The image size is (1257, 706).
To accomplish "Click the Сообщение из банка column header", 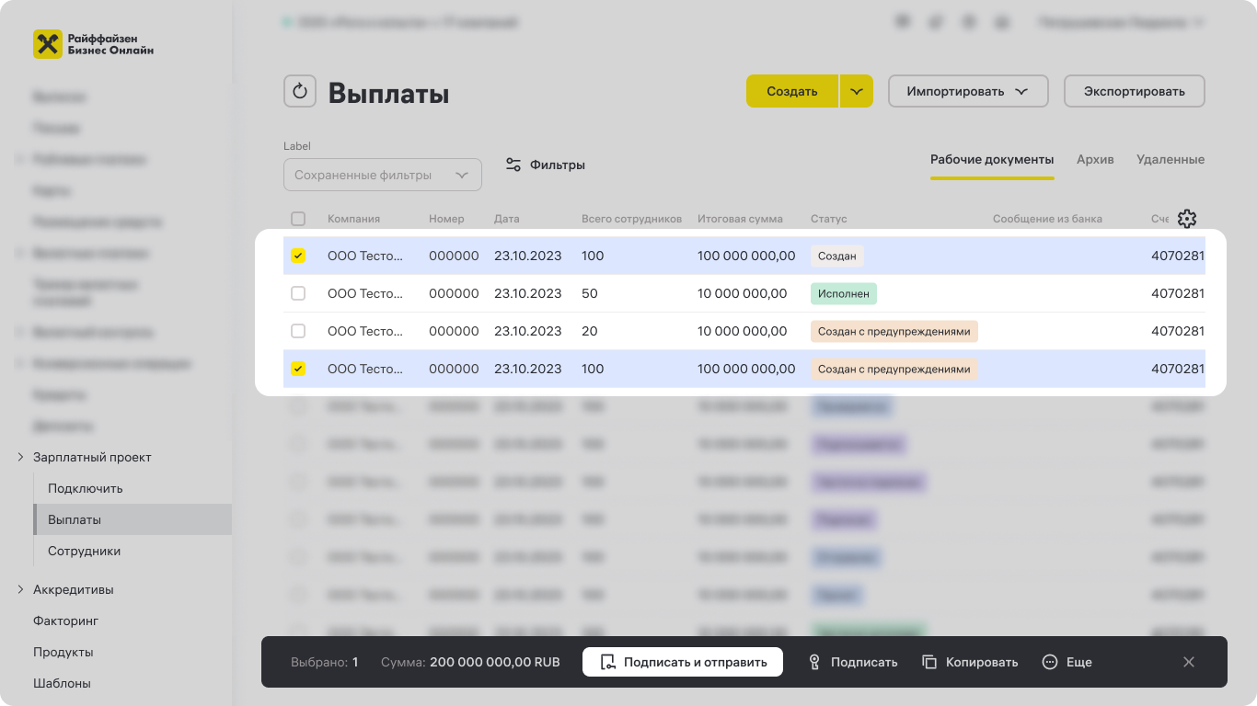I will tap(1047, 219).
